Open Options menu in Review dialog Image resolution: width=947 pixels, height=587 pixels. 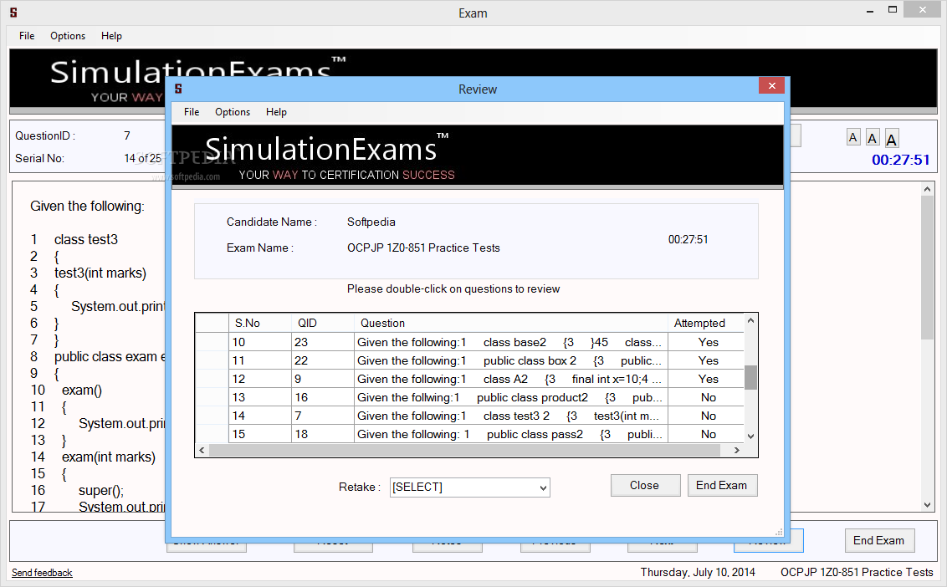tap(233, 112)
